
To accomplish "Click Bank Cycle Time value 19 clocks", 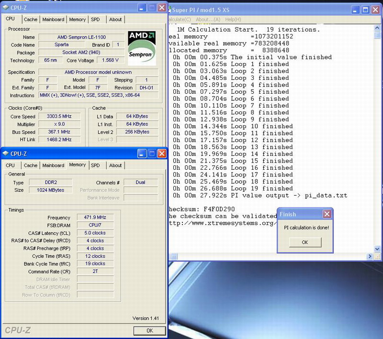I will click(95, 263).
